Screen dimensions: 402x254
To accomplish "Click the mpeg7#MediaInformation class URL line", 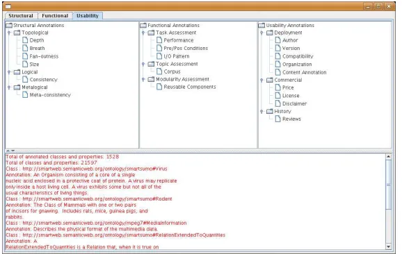I will click(96, 223).
